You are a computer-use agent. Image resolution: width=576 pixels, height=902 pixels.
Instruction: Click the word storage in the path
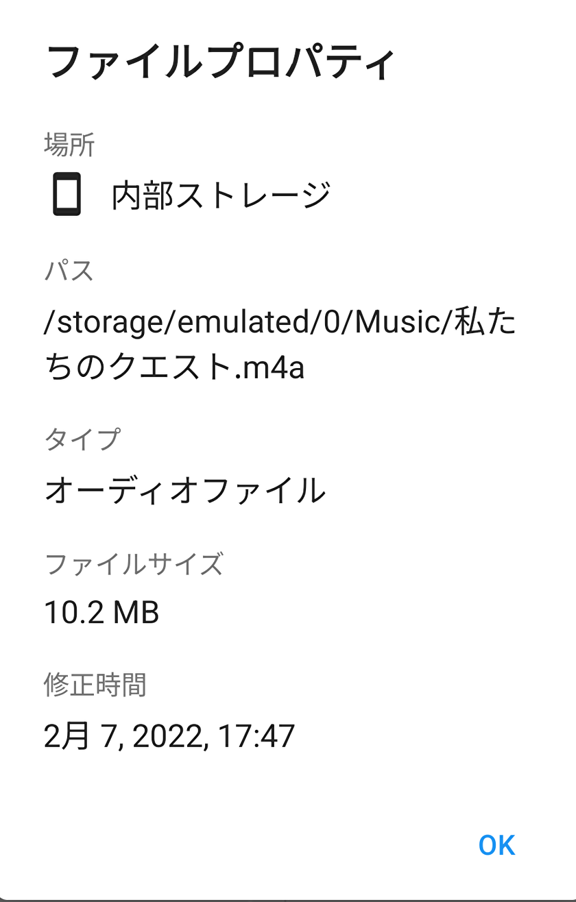(x=110, y=323)
